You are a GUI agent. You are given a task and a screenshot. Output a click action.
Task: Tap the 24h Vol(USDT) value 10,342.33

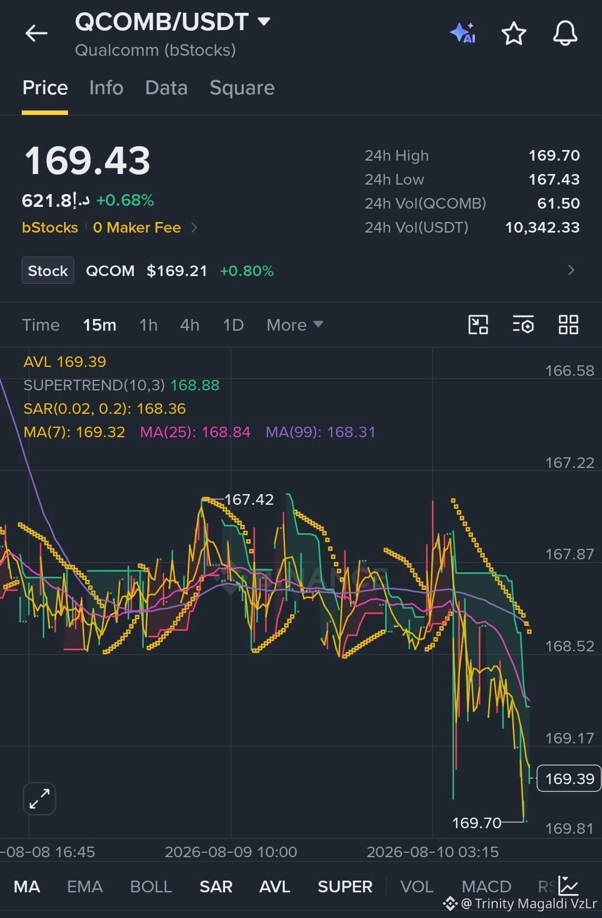(x=542, y=228)
